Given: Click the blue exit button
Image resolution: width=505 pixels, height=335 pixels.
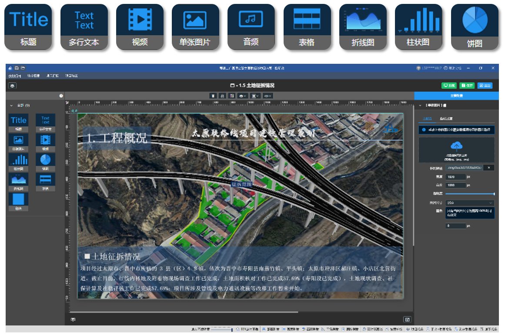Looking at the screenshot, I should 486,85.
